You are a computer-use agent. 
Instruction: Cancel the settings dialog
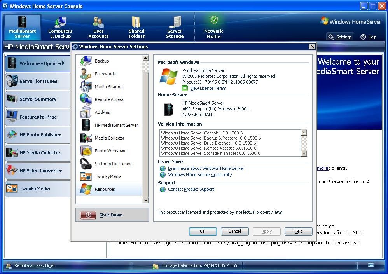coord(234,231)
